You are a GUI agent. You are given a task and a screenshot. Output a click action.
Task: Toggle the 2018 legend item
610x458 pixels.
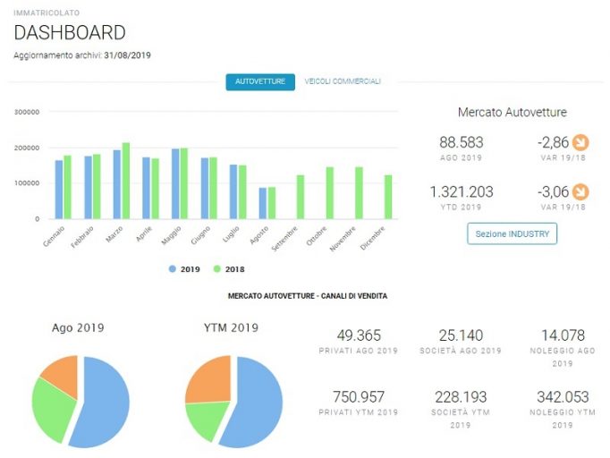pos(229,269)
